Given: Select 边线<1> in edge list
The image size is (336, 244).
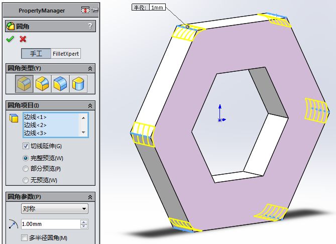Looking at the screenshot, I should (x=35, y=117).
